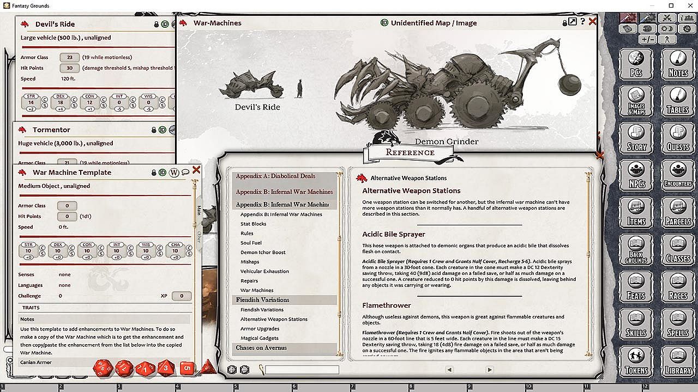The height and width of the screenshot is (392, 698).
Task: Open the Spells sidebar panel
Action: [678, 323]
